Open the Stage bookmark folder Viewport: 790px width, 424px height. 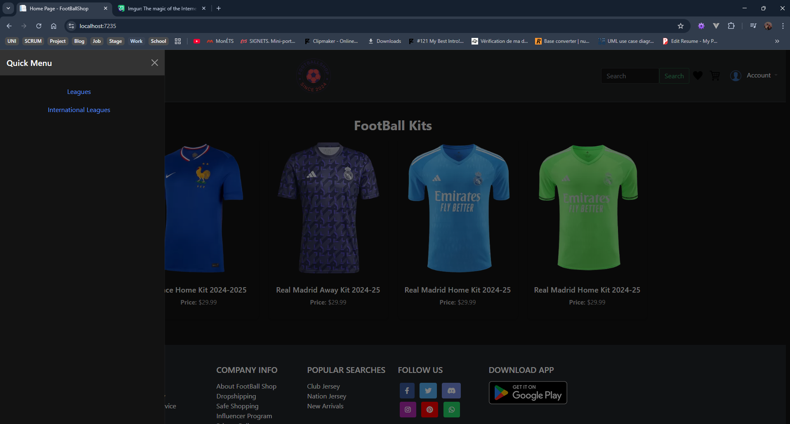pyautogui.click(x=116, y=41)
